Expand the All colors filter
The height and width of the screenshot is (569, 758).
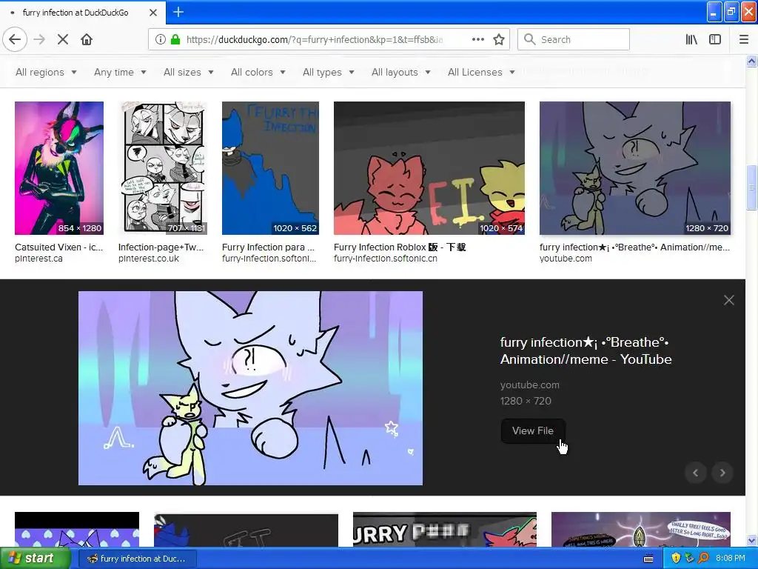(x=258, y=72)
